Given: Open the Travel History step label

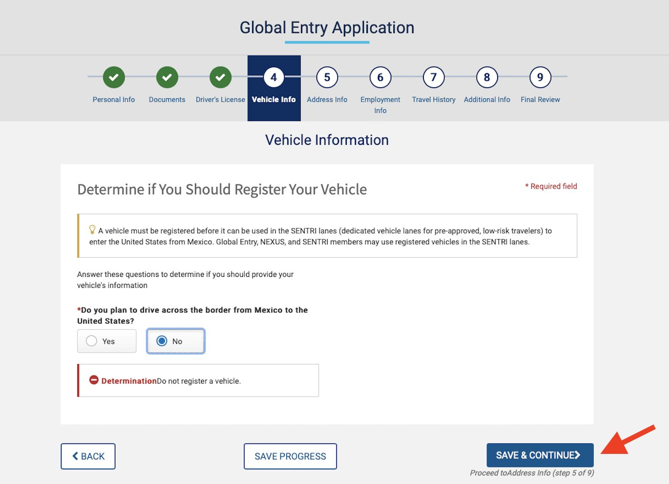Looking at the screenshot, I should (434, 99).
